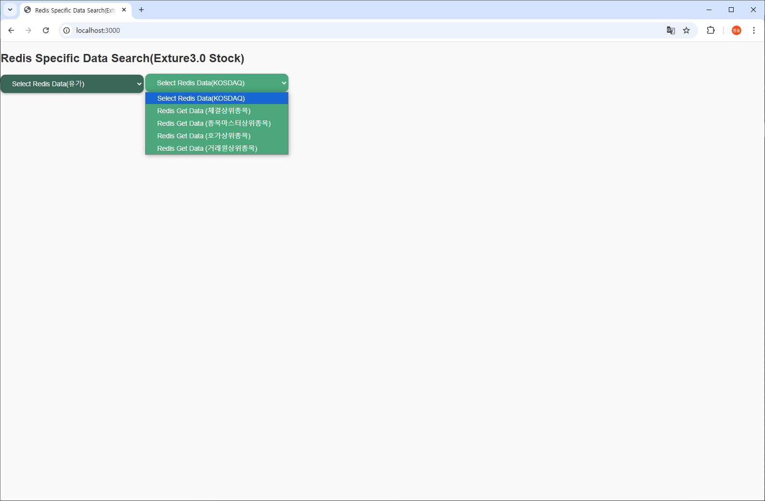Open the Extensions puzzle icon

pyautogui.click(x=710, y=30)
